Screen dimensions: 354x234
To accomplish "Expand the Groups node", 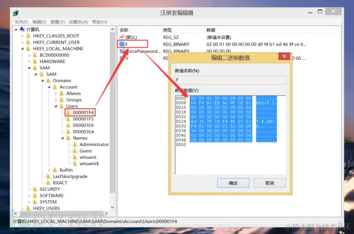I will pyautogui.click(x=56, y=100).
